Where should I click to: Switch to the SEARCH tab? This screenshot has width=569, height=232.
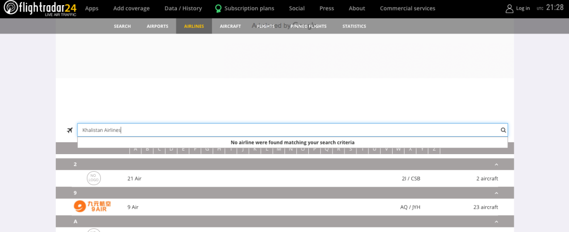122,26
